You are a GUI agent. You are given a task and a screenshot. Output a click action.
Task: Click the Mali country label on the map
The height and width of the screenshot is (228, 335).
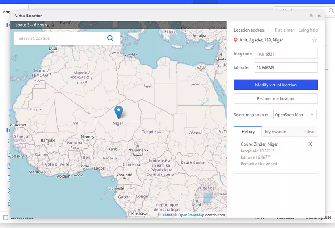(76, 123)
